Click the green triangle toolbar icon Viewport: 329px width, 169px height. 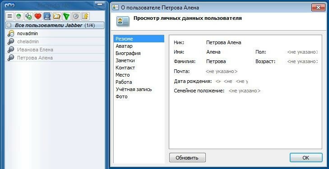(x=66, y=16)
